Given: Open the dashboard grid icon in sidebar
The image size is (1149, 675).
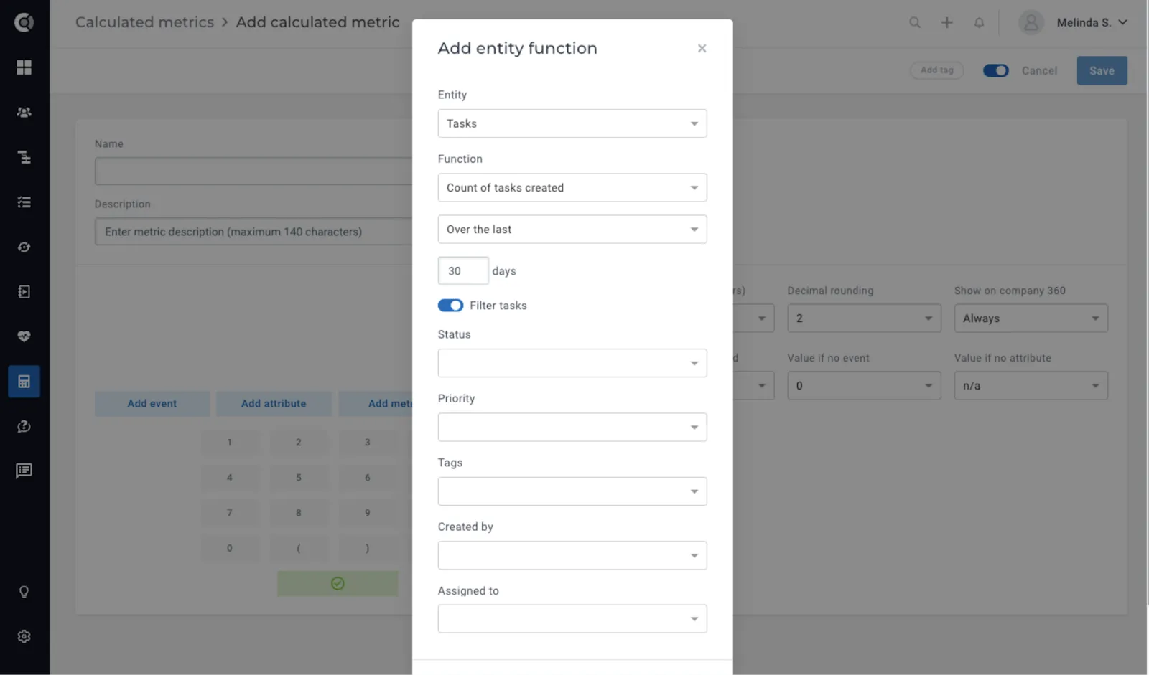Looking at the screenshot, I should (24, 67).
